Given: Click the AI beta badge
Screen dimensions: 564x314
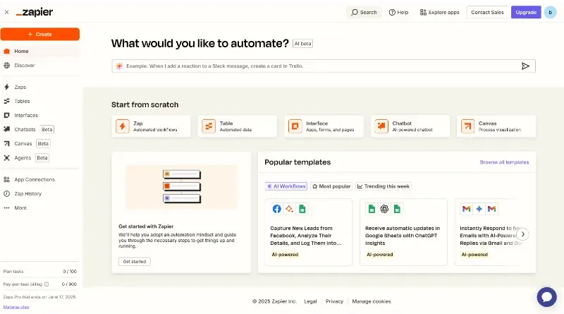Looking at the screenshot, I should click(302, 44).
